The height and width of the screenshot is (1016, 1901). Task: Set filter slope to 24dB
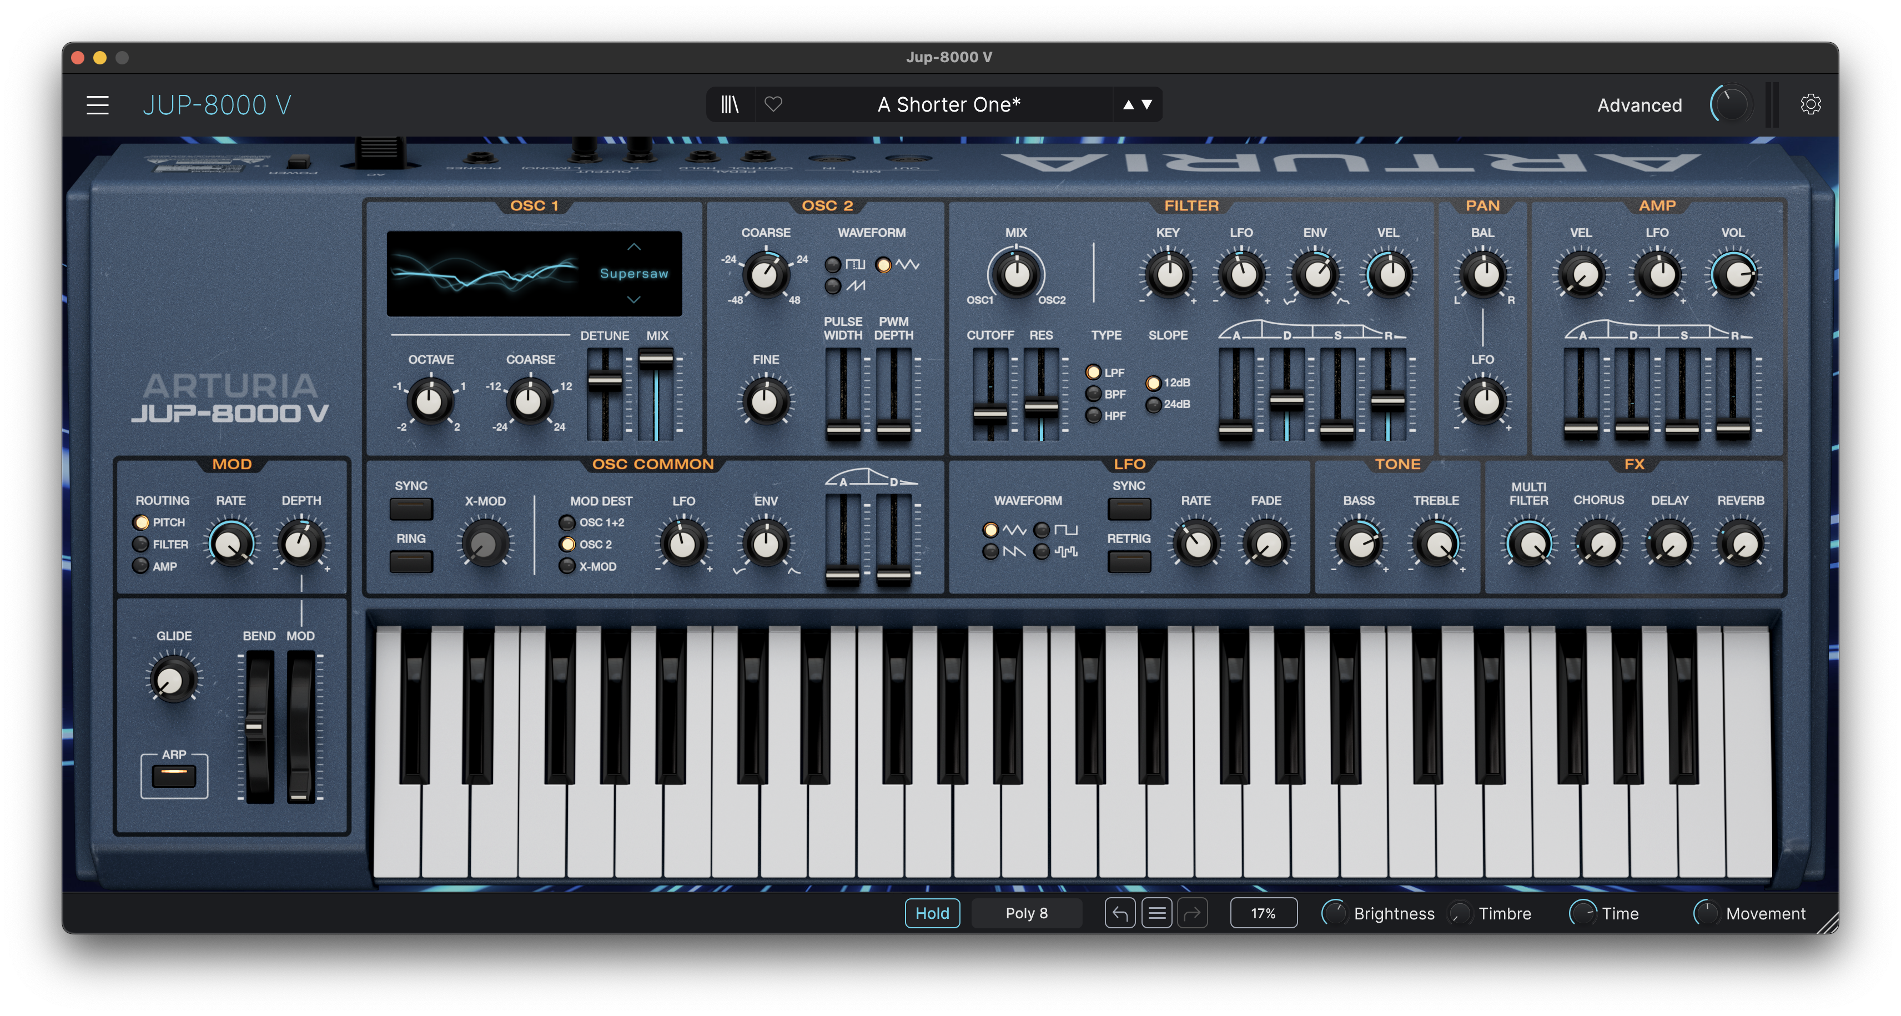point(1153,404)
